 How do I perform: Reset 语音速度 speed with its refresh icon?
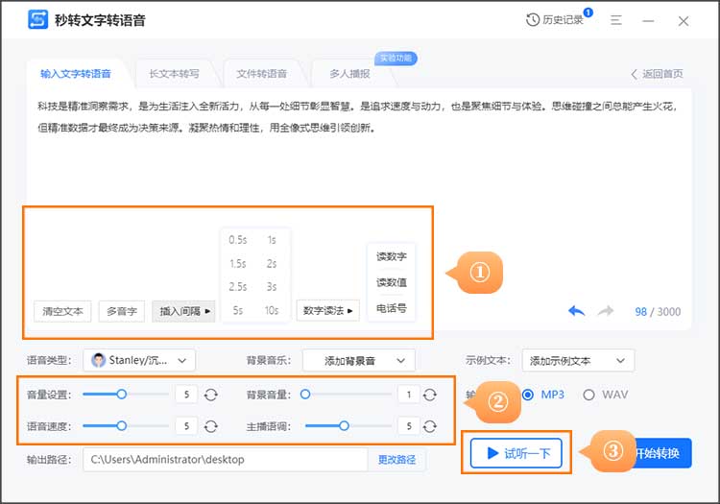pos(211,426)
